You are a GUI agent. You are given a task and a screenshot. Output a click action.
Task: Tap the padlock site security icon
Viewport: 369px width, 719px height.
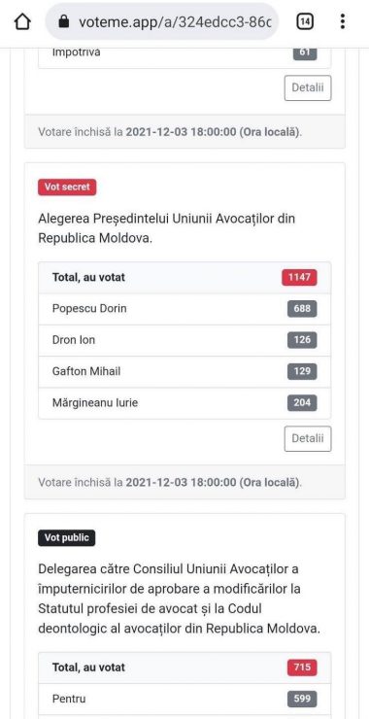(x=64, y=21)
